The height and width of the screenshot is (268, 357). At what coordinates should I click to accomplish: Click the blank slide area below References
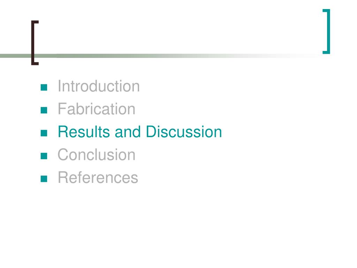(178, 226)
